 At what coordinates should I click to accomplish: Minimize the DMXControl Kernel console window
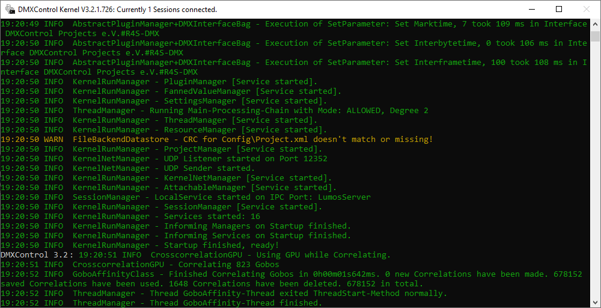pyautogui.click(x=531, y=10)
